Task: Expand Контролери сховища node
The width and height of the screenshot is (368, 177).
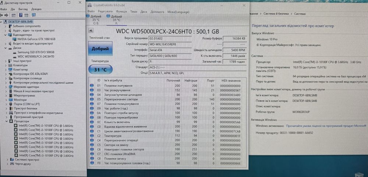Action: 6,78
